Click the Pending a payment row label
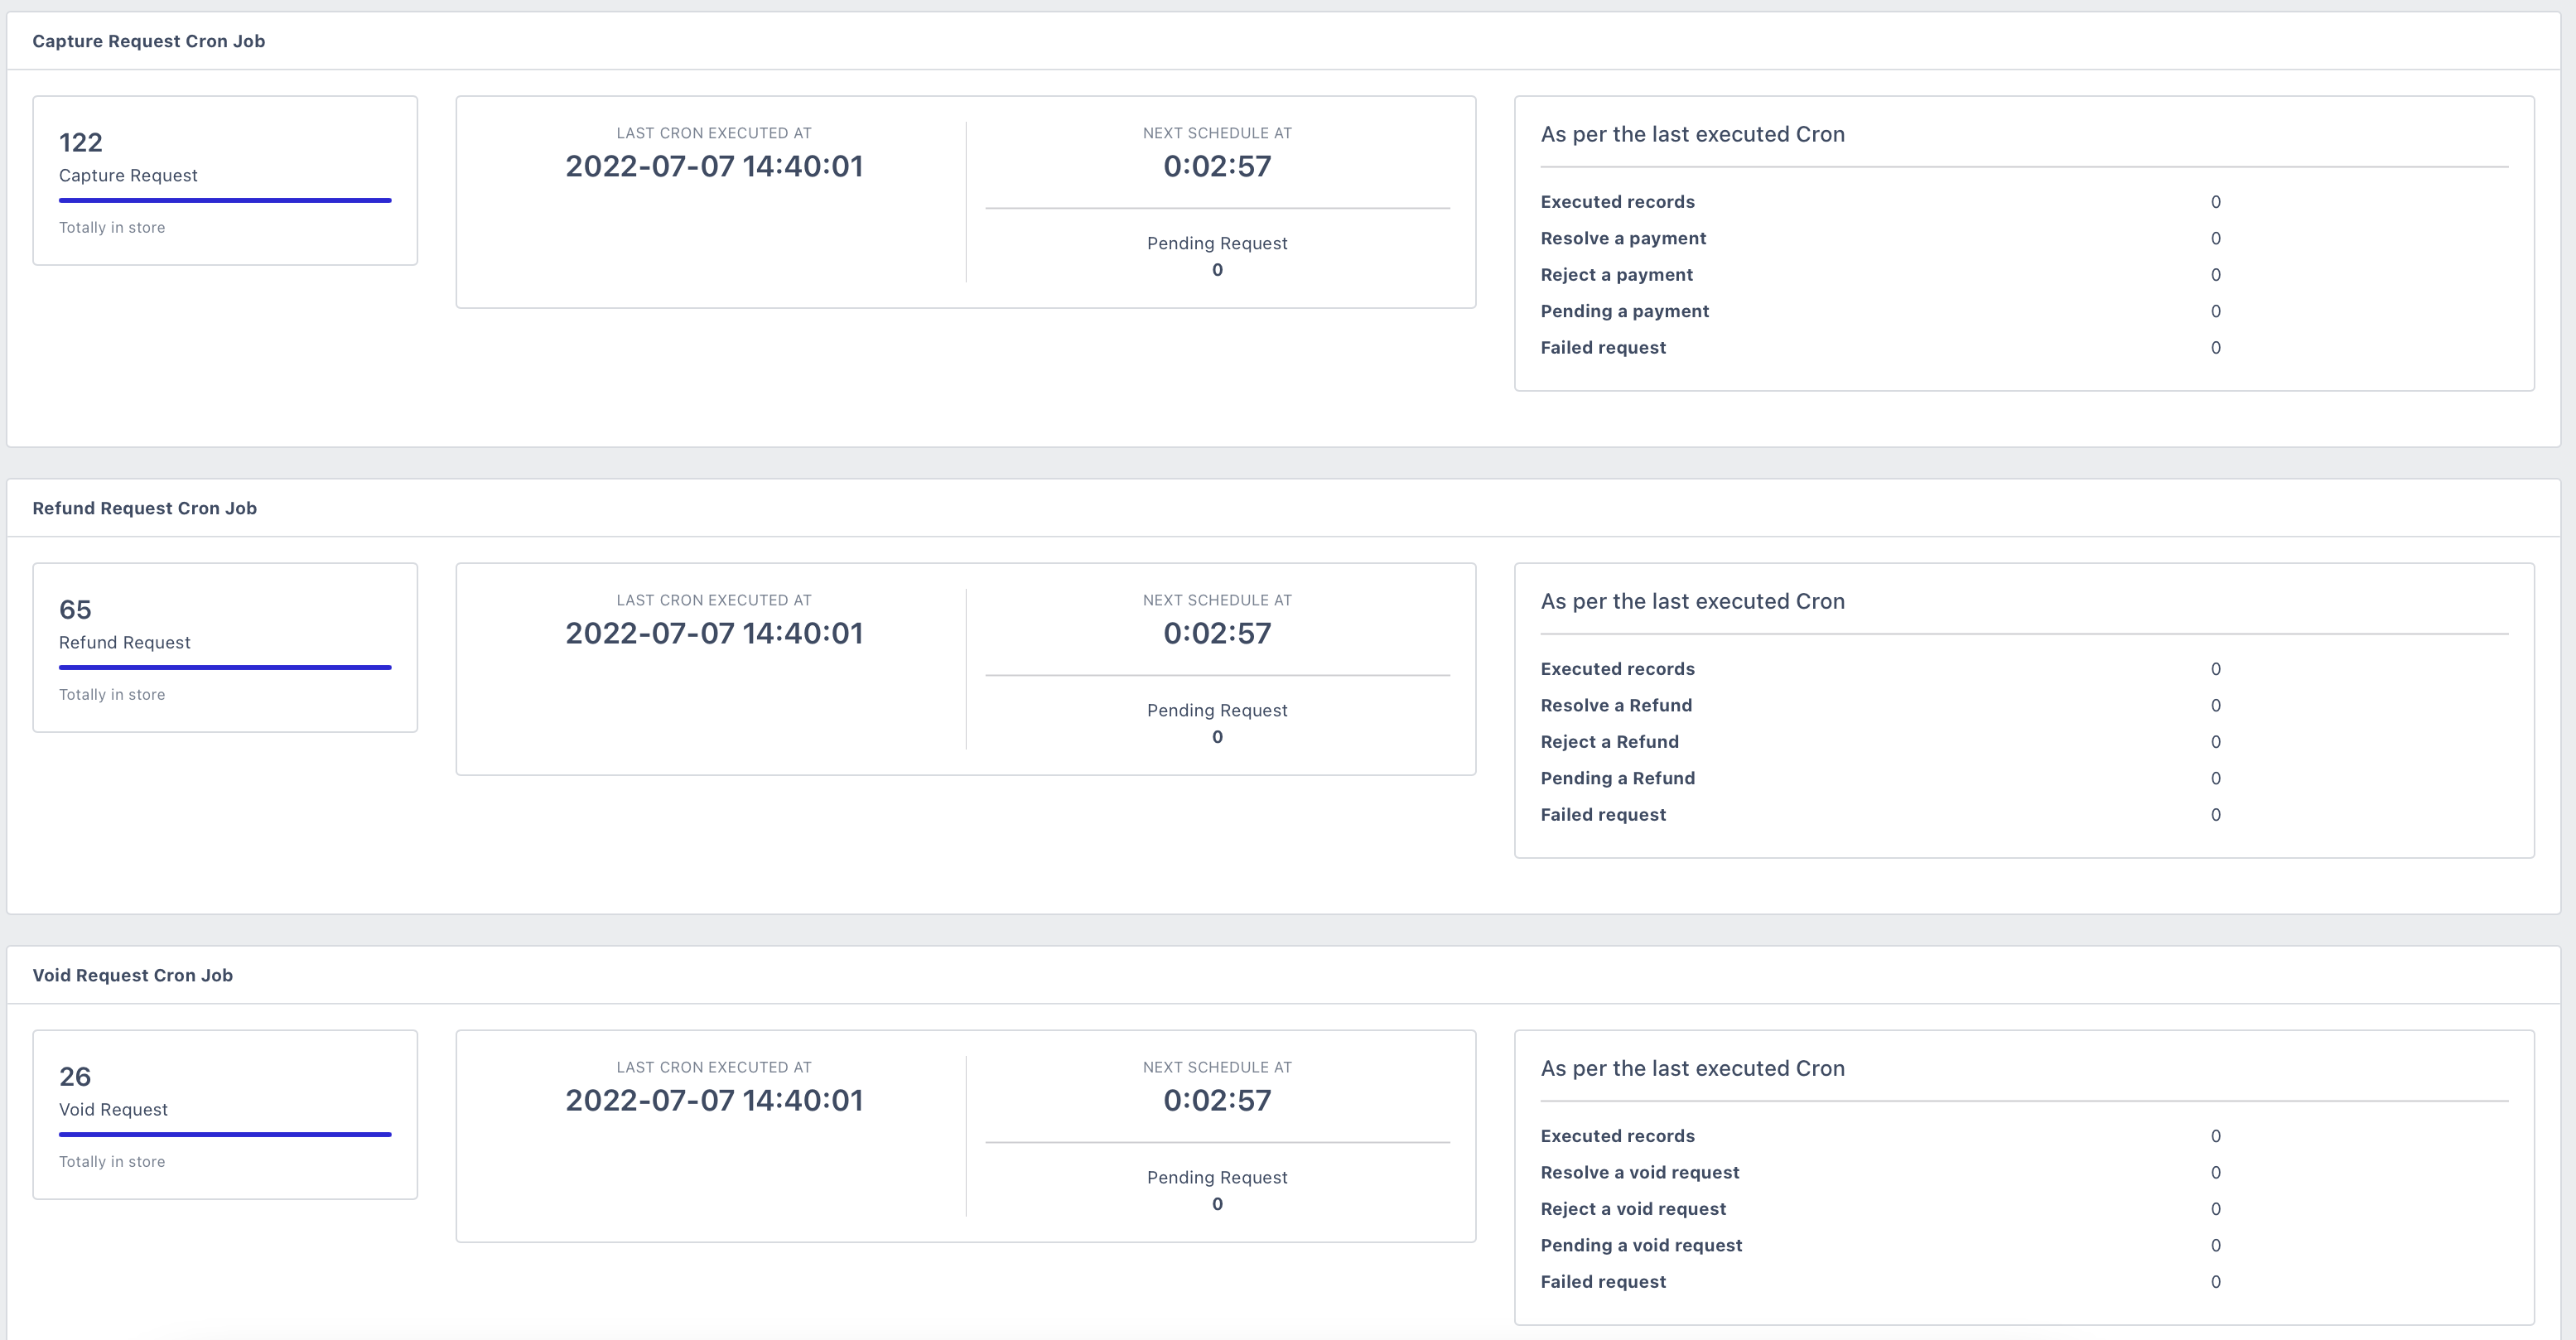2576x1340 pixels. [1624, 311]
